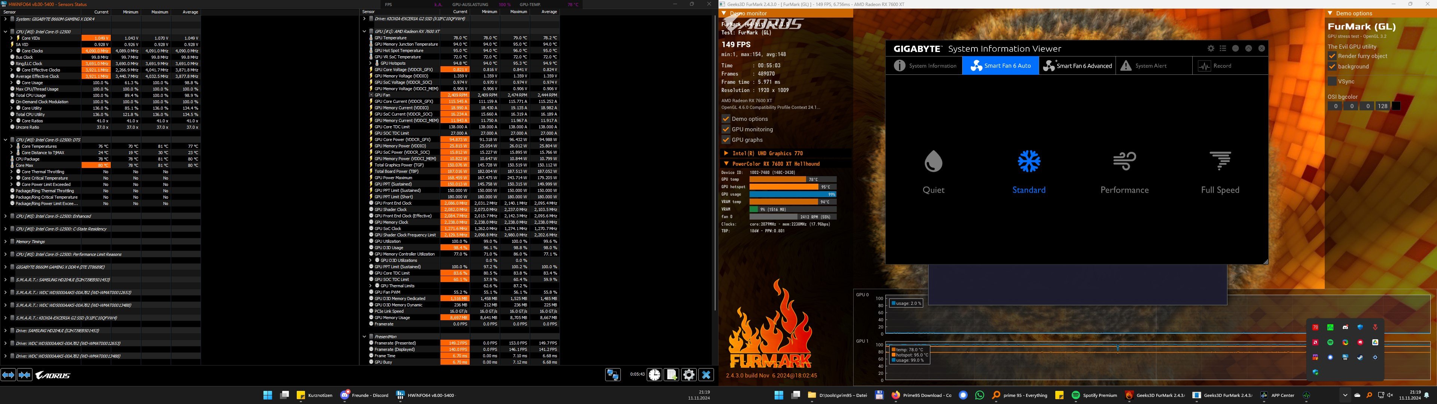Open Firefox Prime95 Download taskbar item

(921, 395)
